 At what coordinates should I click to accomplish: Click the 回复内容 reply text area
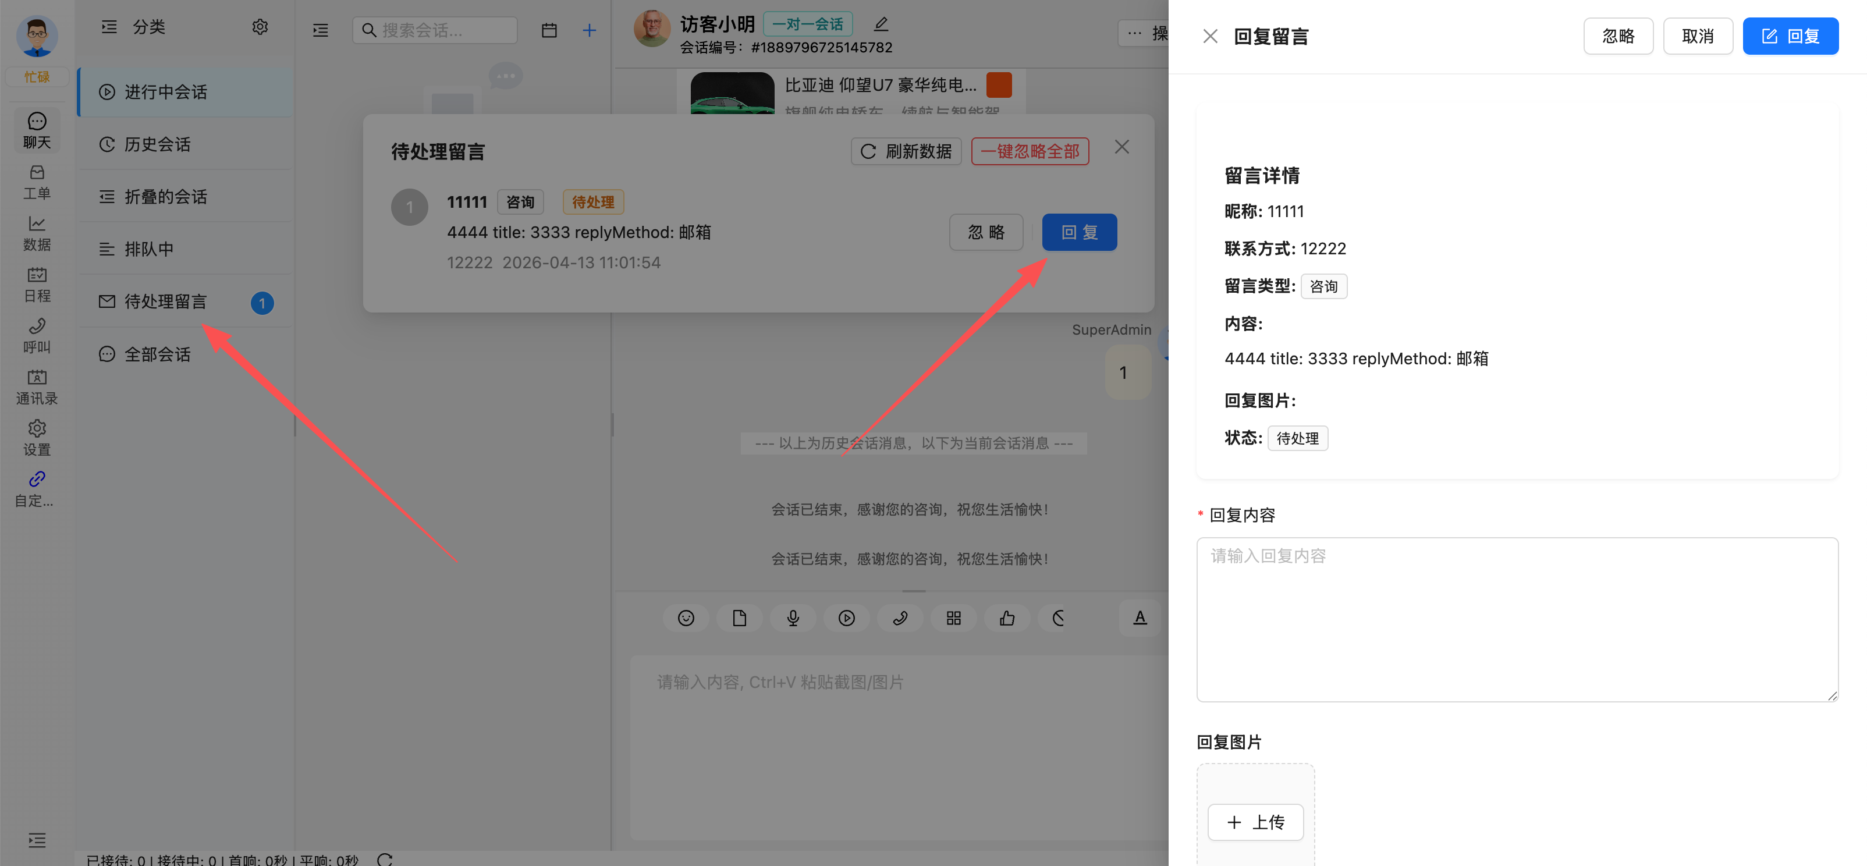(1517, 620)
